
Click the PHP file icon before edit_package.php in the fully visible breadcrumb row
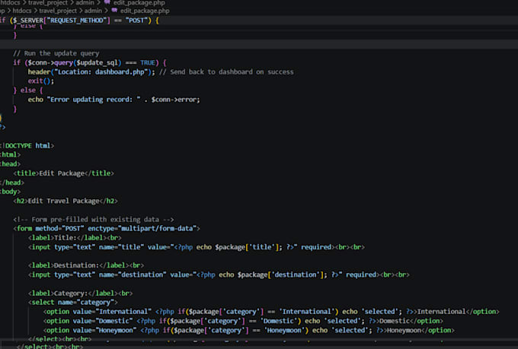coord(114,11)
